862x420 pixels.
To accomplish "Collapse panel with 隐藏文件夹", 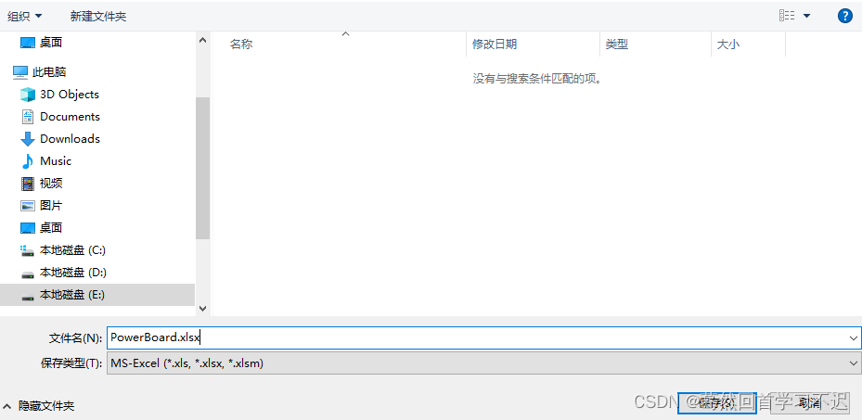I will [39, 405].
